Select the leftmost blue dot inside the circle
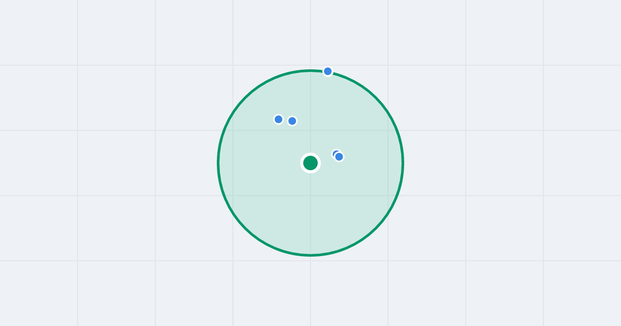Screen dimensions: 621x326 [x=278, y=120]
